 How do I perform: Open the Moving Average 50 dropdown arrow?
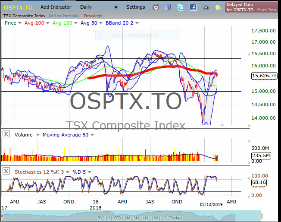pyautogui.click(x=92, y=135)
